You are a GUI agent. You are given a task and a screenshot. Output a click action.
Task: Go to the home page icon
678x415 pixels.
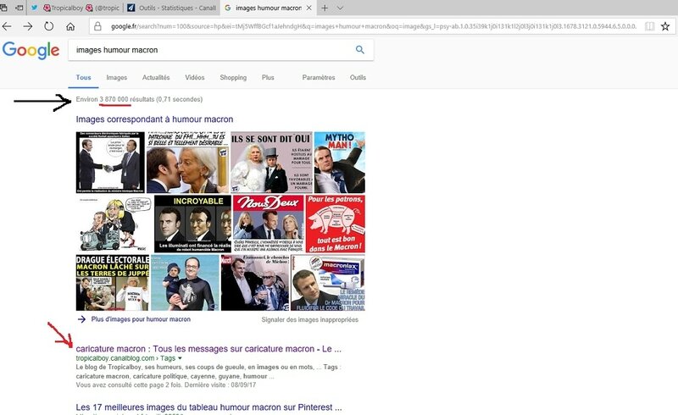click(x=70, y=26)
